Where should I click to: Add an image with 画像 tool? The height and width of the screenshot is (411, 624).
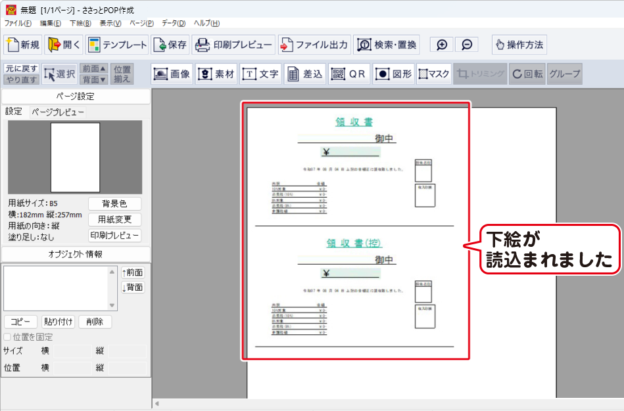172,74
